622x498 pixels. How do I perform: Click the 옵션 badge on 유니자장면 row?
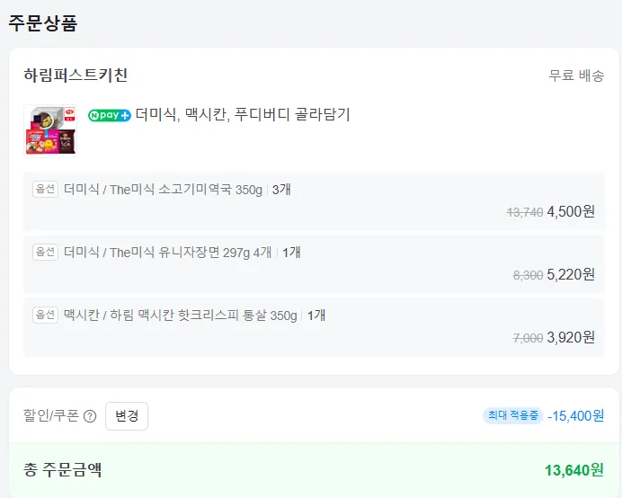pyautogui.click(x=45, y=253)
